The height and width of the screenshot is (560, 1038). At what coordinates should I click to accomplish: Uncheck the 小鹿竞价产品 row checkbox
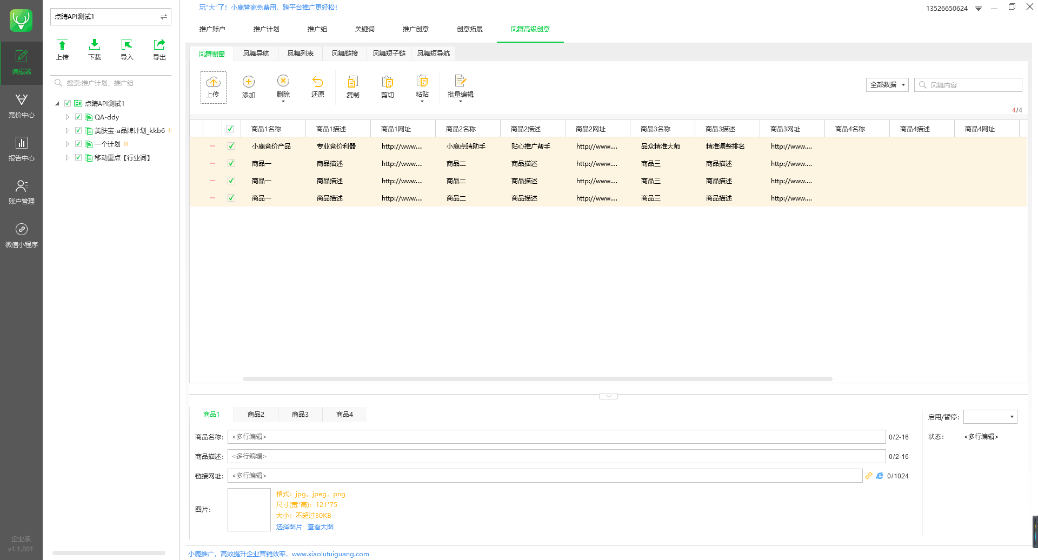pos(231,146)
